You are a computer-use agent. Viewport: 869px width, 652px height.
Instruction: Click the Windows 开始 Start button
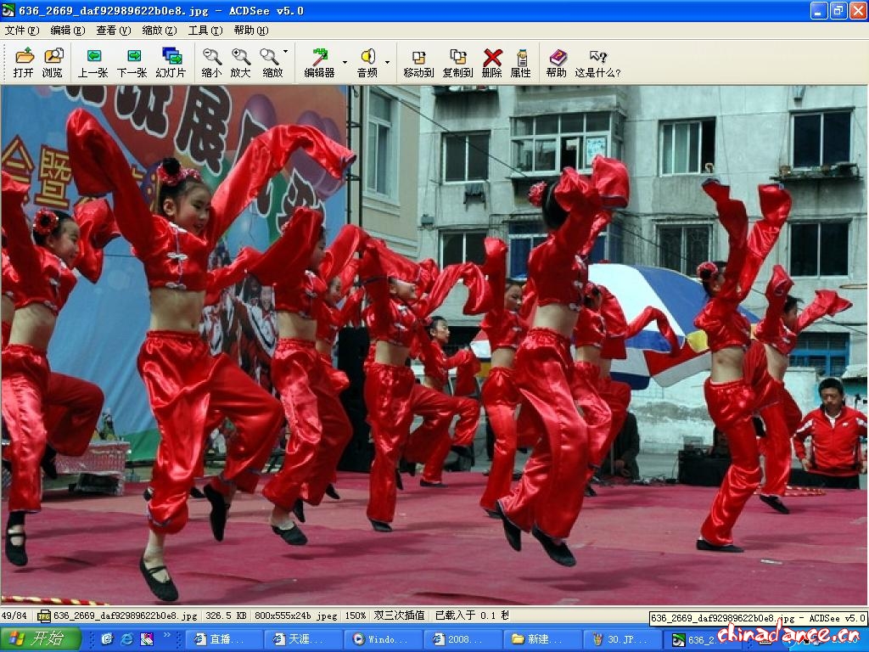pos(40,638)
